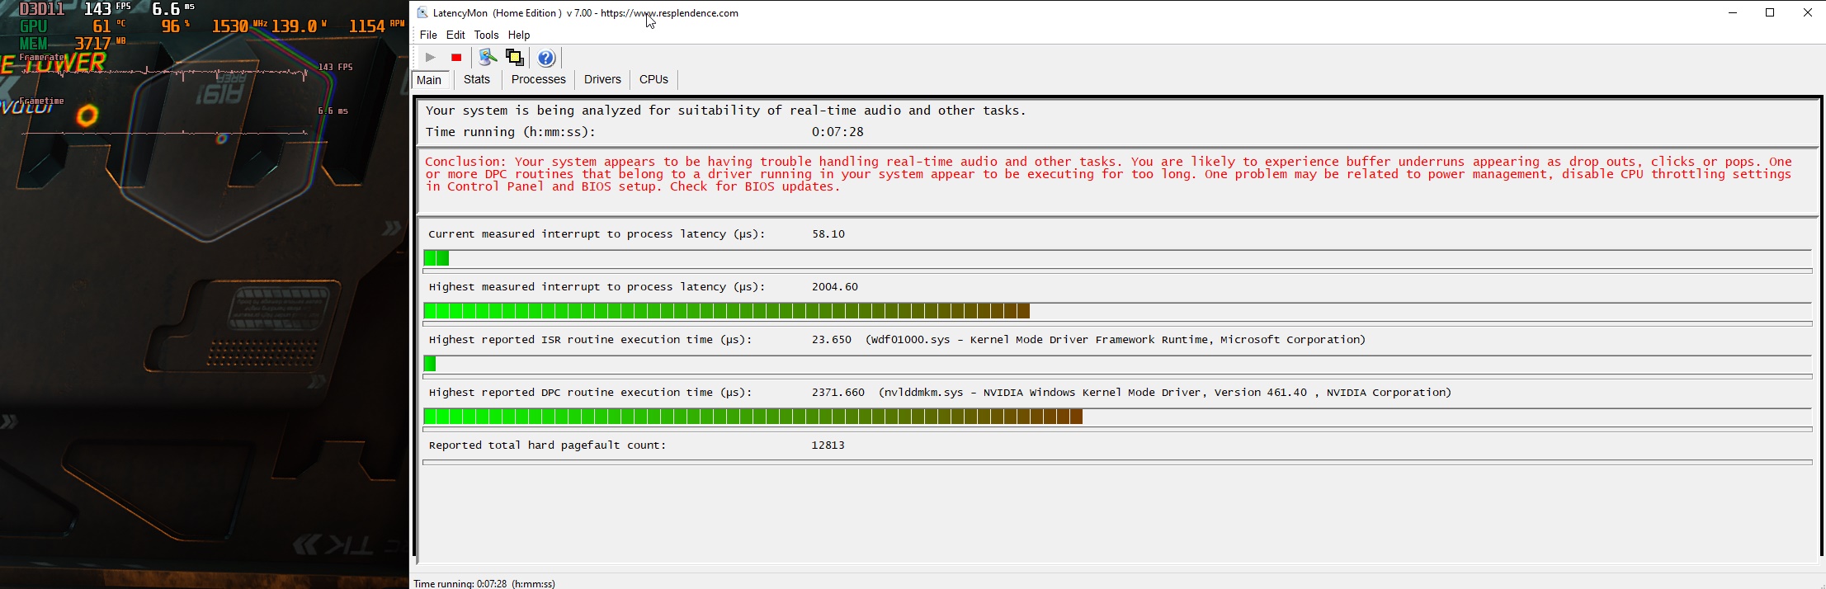Click the highest DPC routine execution bar

point(753,417)
